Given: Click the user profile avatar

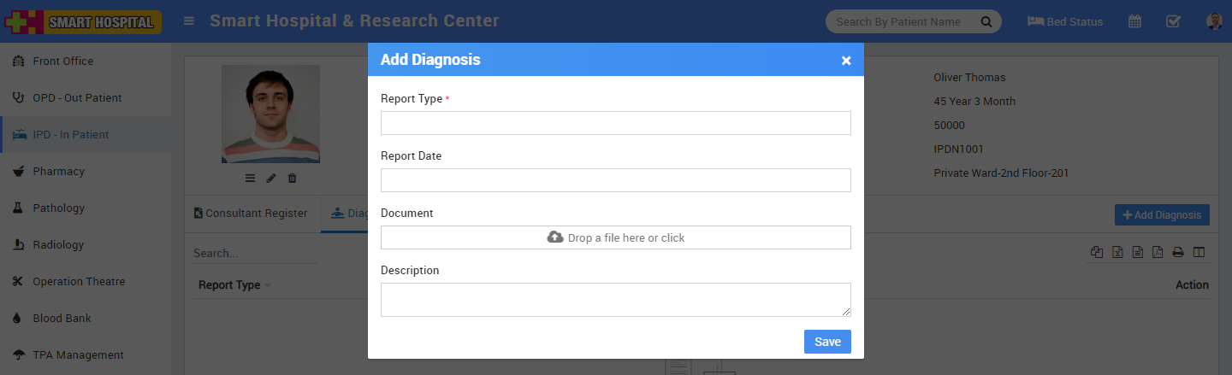Looking at the screenshot, I should (x=1214, y=22).
